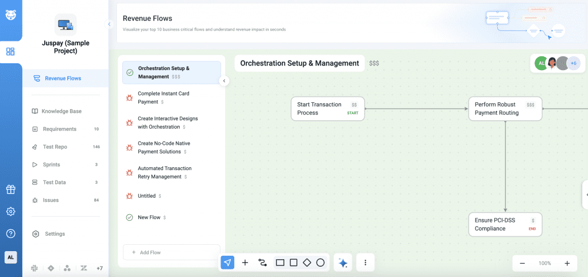588x277 pixels.
Task: Zoom in with plus button
Action: pos(567,263)
